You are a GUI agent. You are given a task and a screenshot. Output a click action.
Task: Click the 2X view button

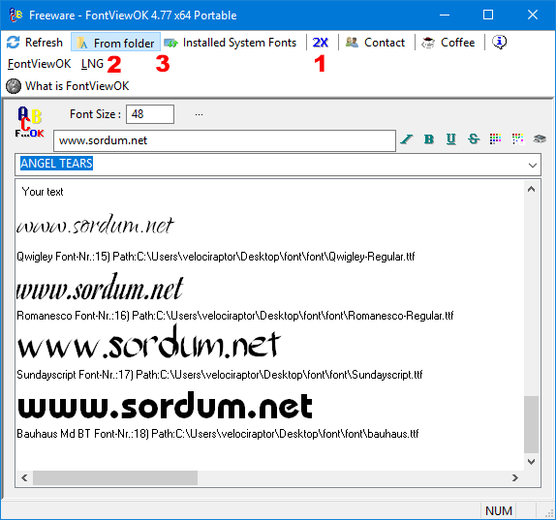click(321, 43)
